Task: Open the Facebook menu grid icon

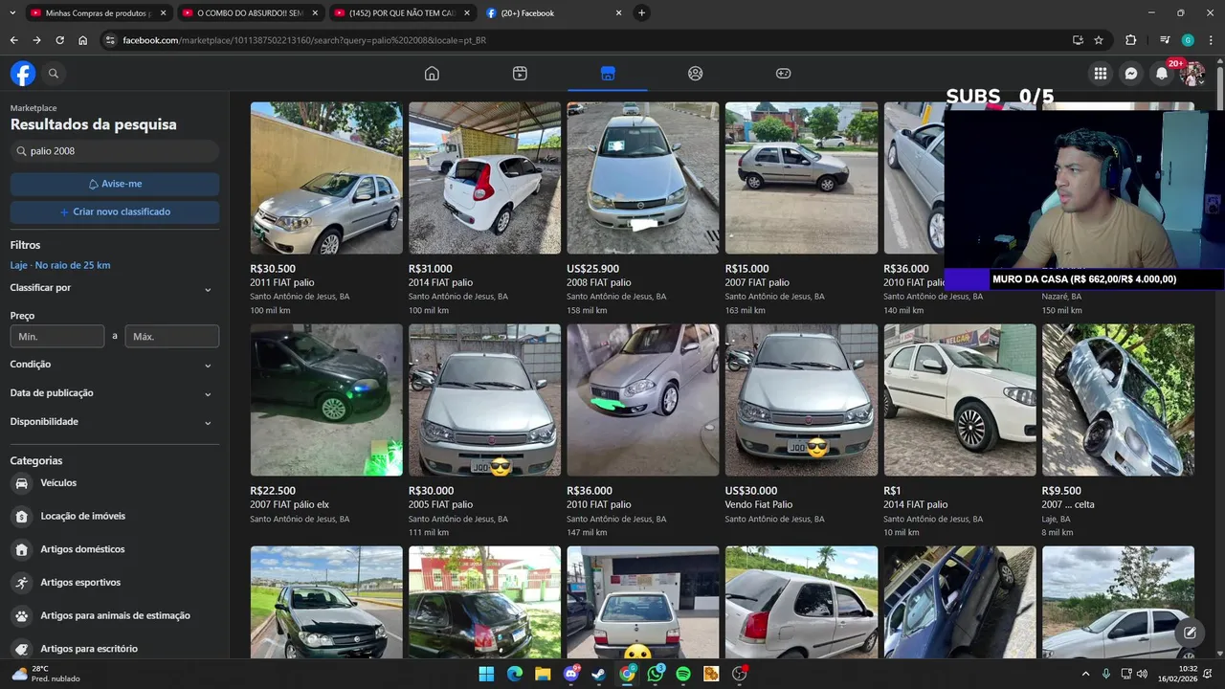Action: point(1101,74)
